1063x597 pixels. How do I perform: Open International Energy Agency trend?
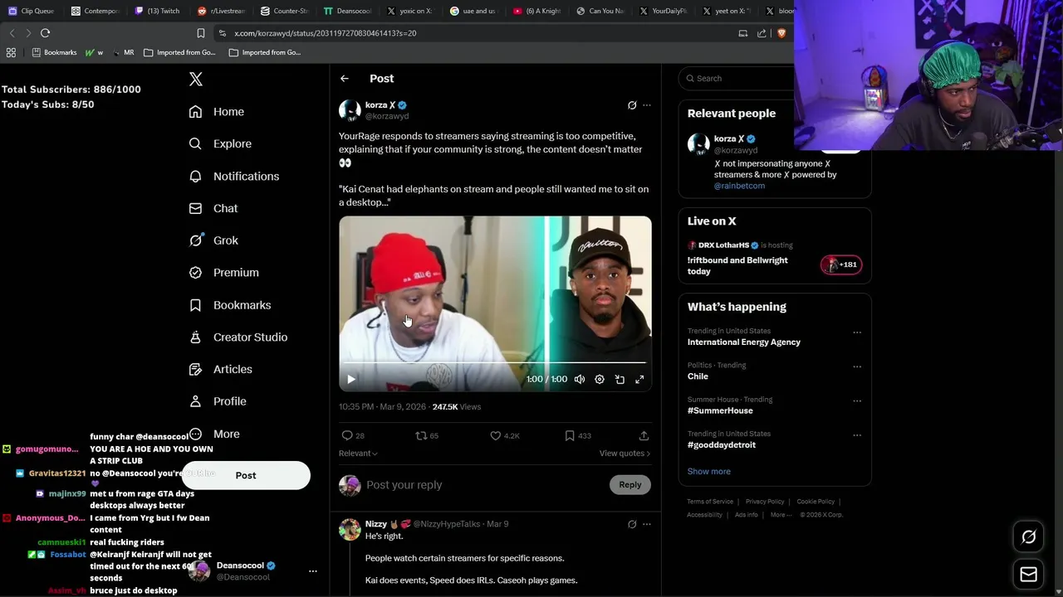coord(744,342)
